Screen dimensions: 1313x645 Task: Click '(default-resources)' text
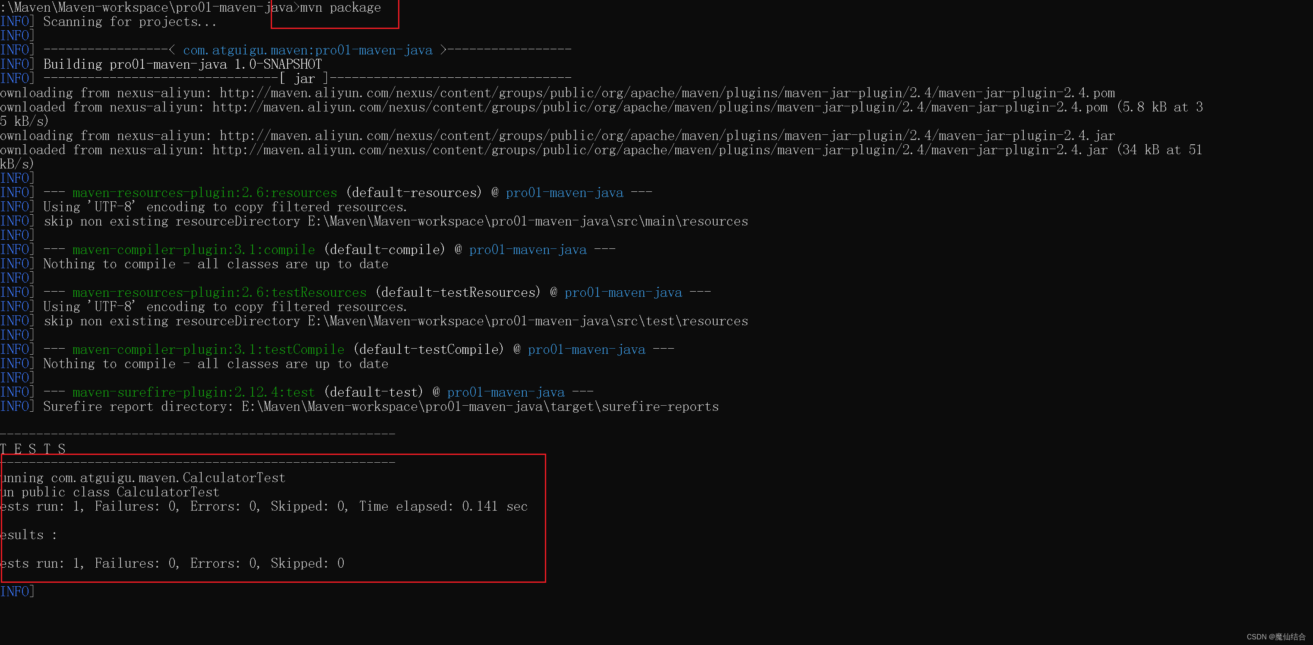point(414,193)
